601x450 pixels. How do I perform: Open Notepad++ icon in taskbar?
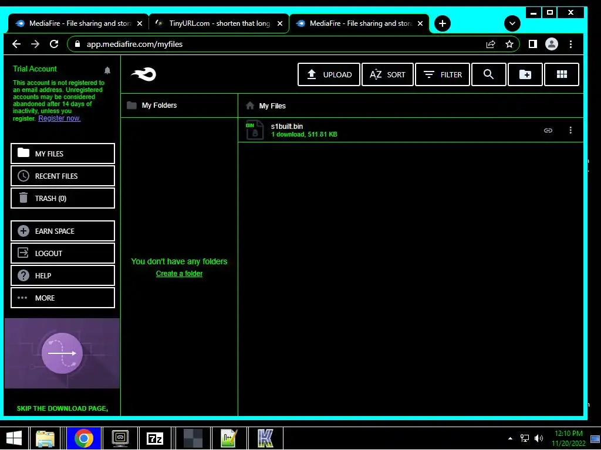point(229,438)
